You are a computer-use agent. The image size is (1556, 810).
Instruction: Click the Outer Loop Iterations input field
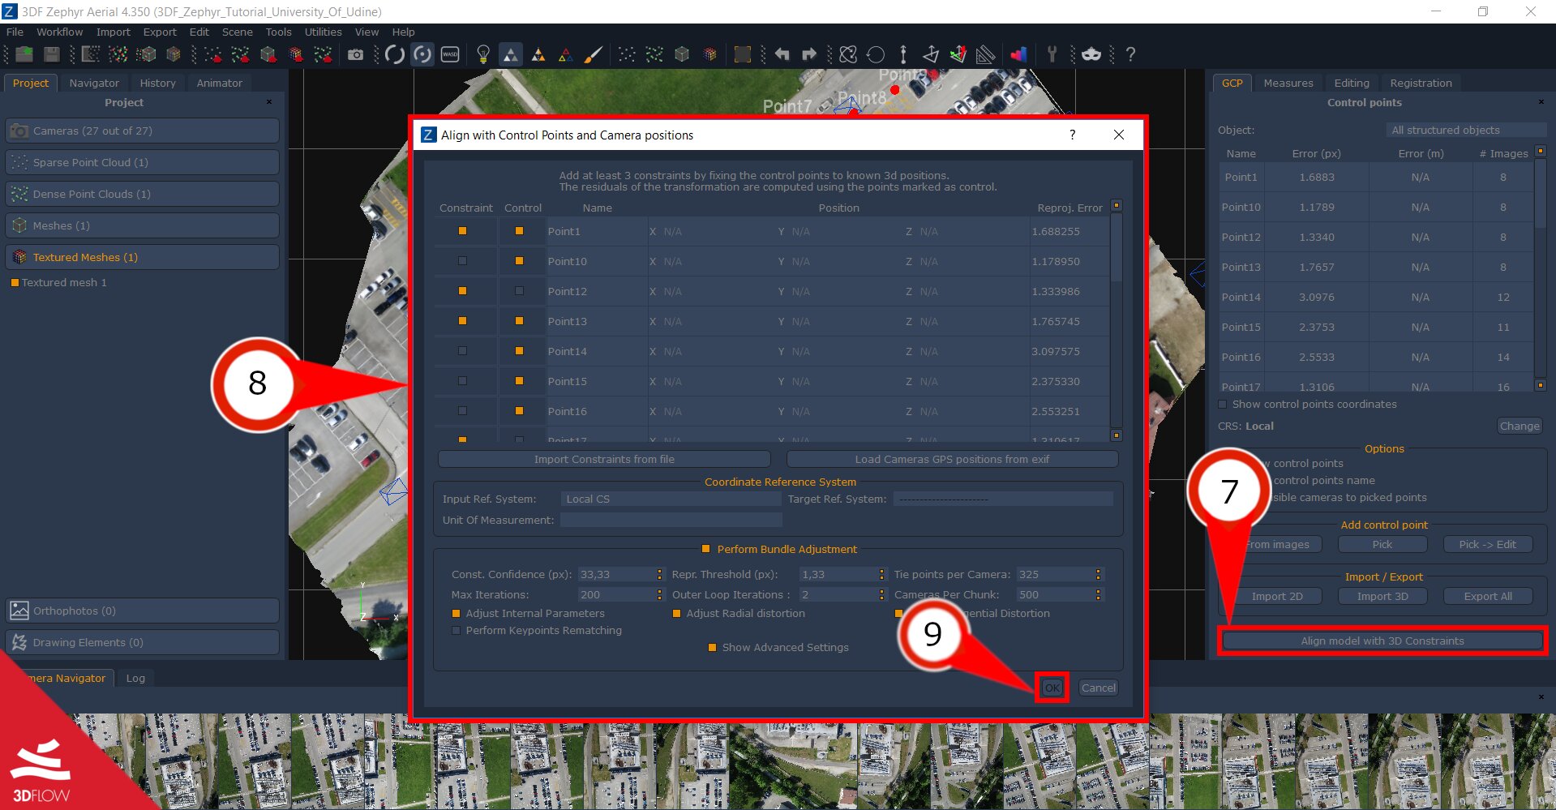842,594
